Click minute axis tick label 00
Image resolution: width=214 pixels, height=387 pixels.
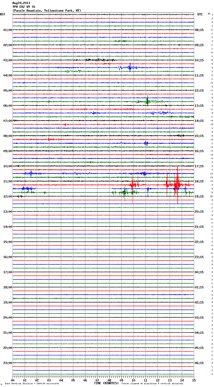click(13, 380)
